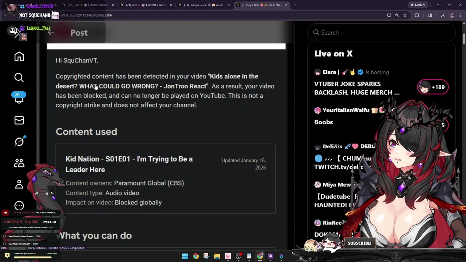Open the new tab plus button
This screenshot has width=466, height=262.
295,5
